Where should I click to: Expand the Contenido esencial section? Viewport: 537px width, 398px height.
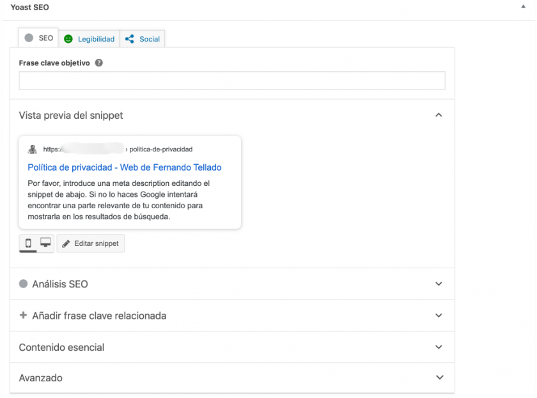click(x=439, y=348)
